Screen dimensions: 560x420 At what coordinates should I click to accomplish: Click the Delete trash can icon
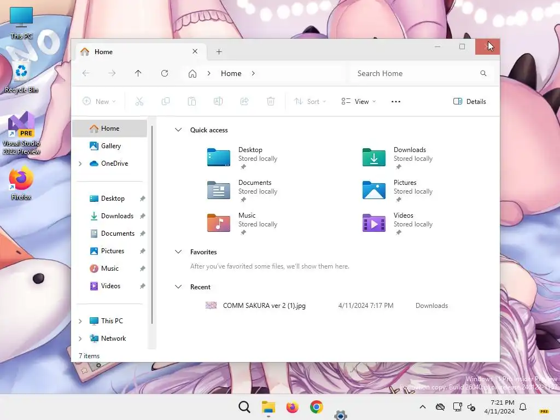[x=271, y=101]
